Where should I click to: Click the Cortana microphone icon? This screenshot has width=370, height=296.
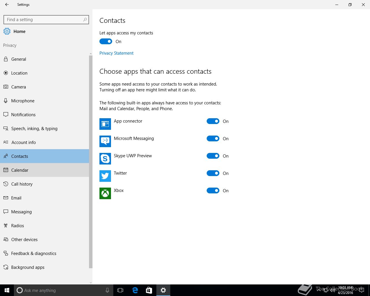click(x=107, y=290)
